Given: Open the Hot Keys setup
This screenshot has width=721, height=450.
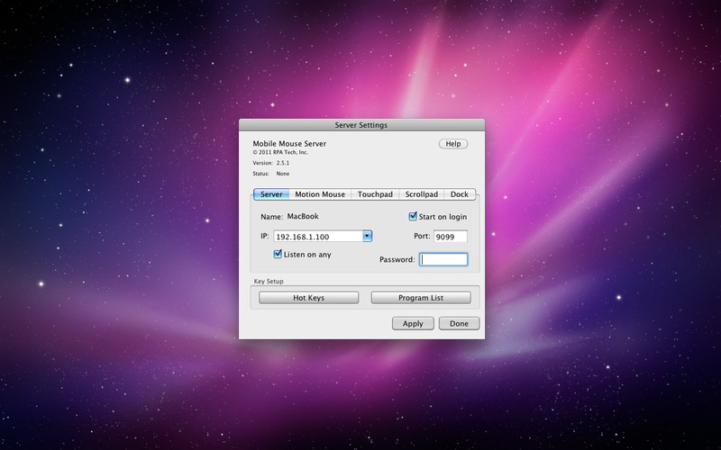Looking at the screenshot, I should click(x=308, y=298).
